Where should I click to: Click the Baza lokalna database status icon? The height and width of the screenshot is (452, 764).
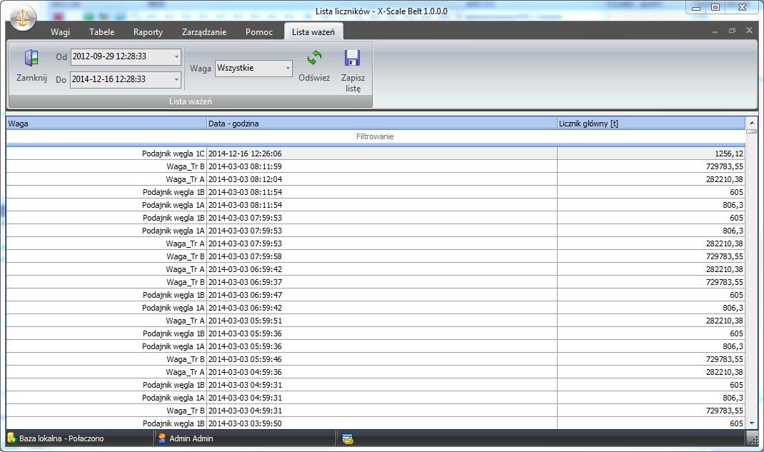[x=11, y=438]
